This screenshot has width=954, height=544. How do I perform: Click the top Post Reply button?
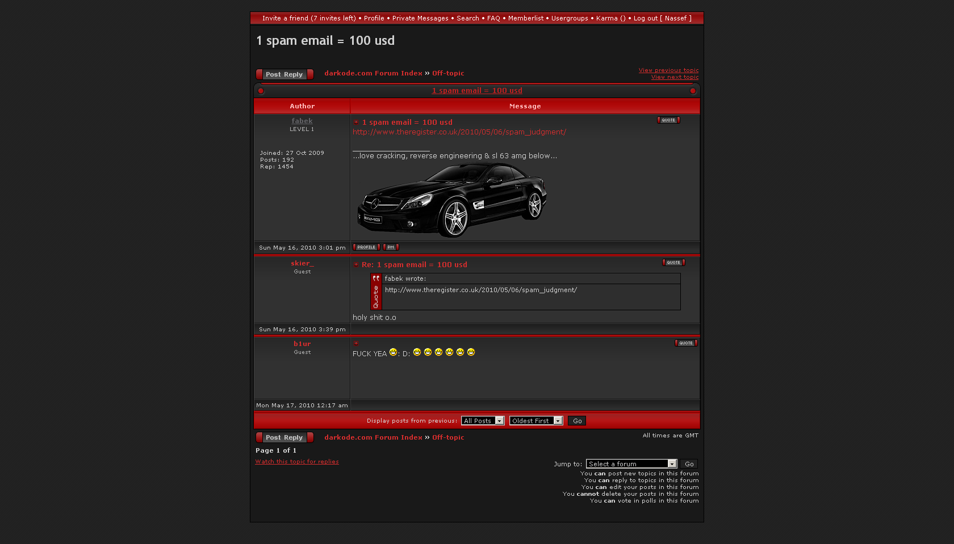(x=284, y=74)
